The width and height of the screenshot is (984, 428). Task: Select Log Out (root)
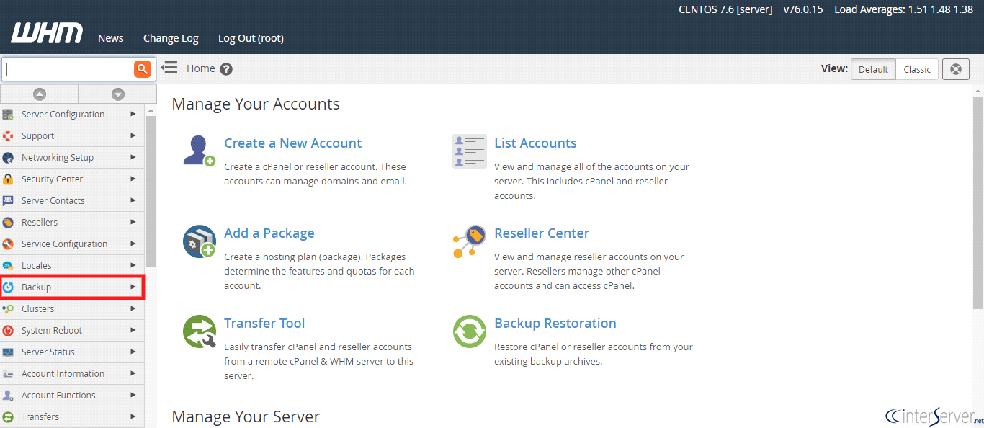pyautogui.click(x=251, y=38)
